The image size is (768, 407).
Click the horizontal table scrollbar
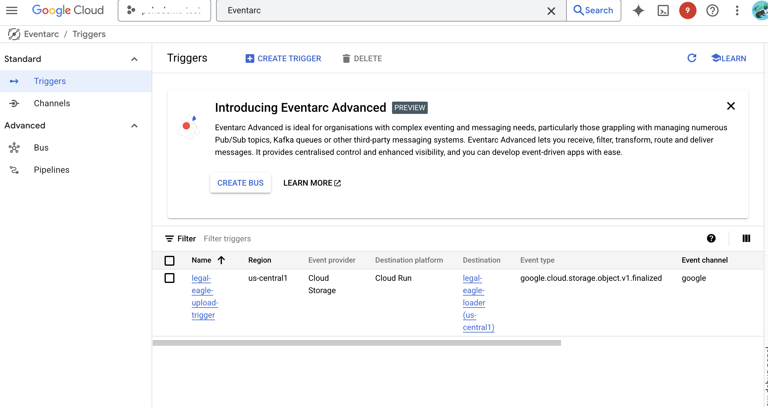(357, 343)
